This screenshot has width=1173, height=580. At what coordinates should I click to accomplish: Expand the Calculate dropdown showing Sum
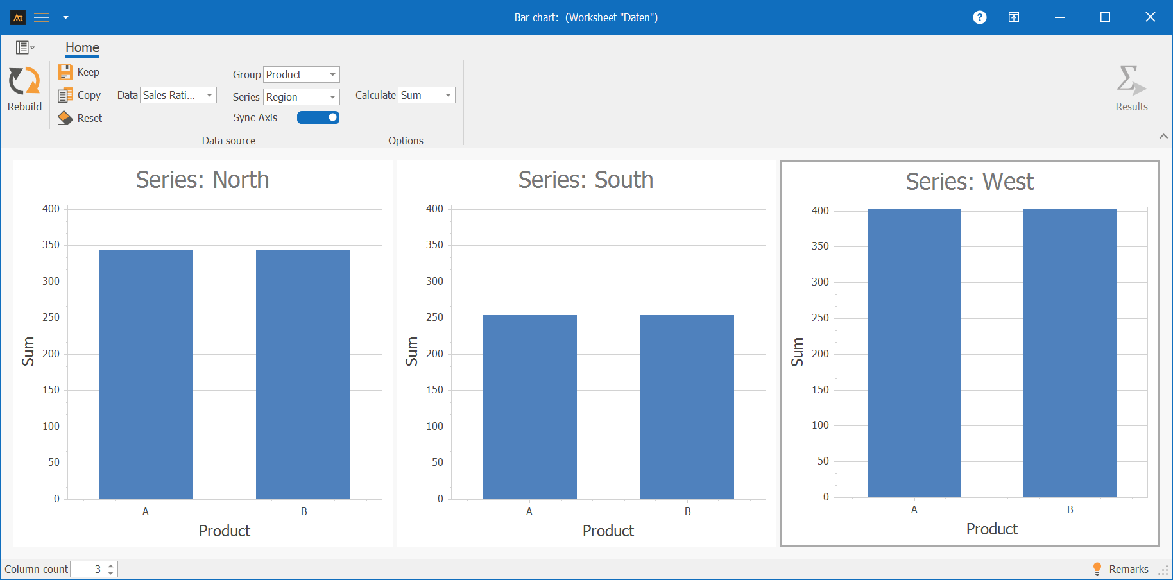(427, 95)
